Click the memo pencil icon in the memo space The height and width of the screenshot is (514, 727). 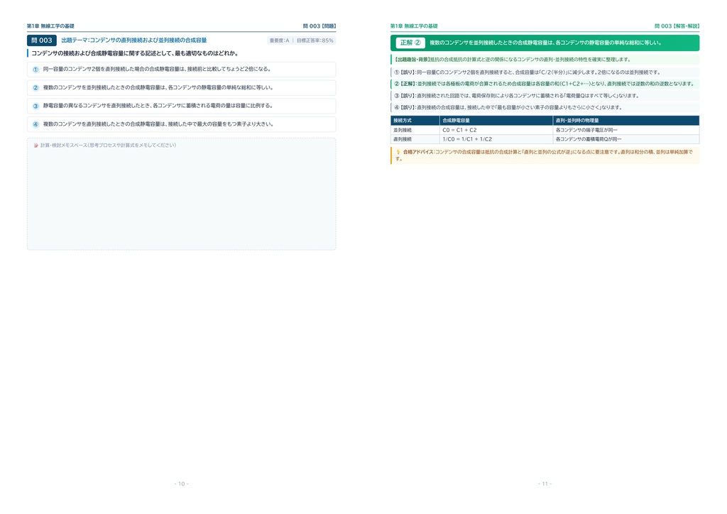[x=36, y=146]
